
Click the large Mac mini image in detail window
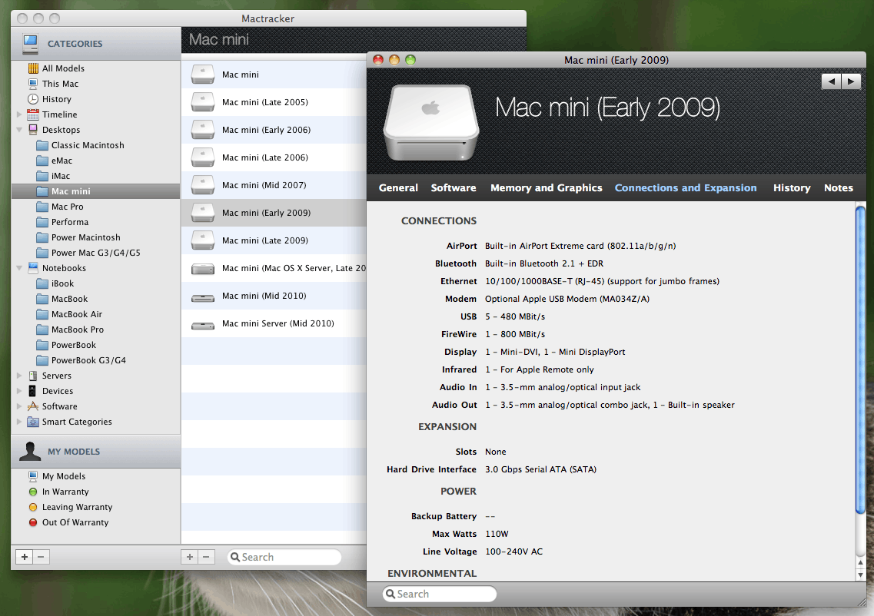[431, 123]
